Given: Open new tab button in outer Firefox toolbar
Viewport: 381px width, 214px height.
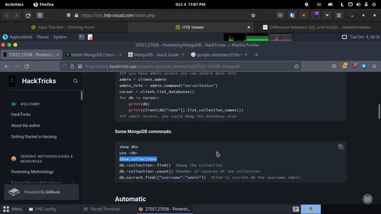Looking at the screenshot, I should (40, 15).
